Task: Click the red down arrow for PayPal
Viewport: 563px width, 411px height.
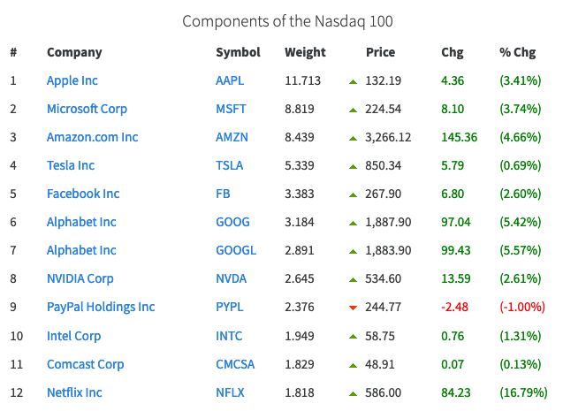Action: (x=354, y=308)
